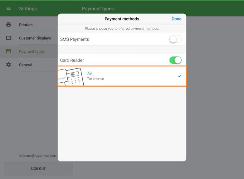Click the blue checkmark beside Air
Image resolution: width=244 pixels, height=179 pixels.
pos(180,76)
